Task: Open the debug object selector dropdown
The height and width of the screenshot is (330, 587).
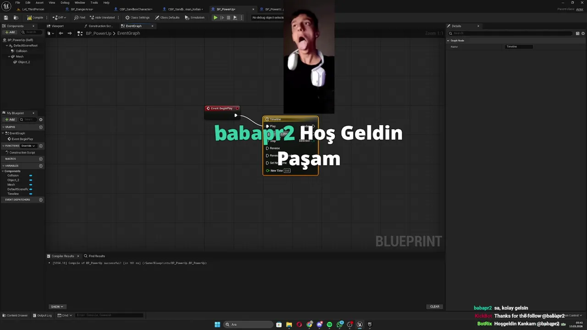Action: [x=268, y=17]
